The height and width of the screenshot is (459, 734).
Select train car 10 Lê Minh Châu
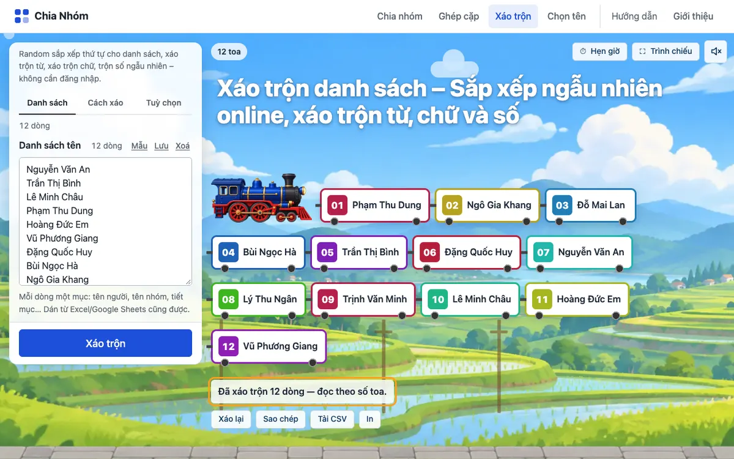point(470,299)
